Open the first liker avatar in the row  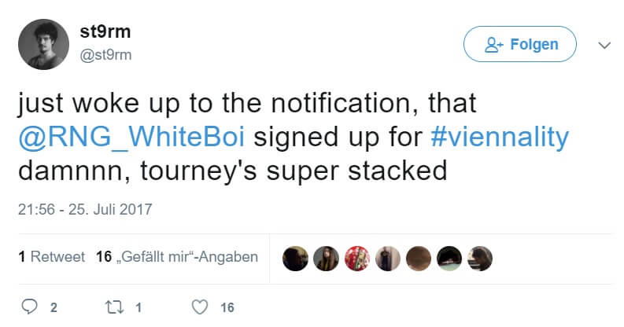click(295, 259)
